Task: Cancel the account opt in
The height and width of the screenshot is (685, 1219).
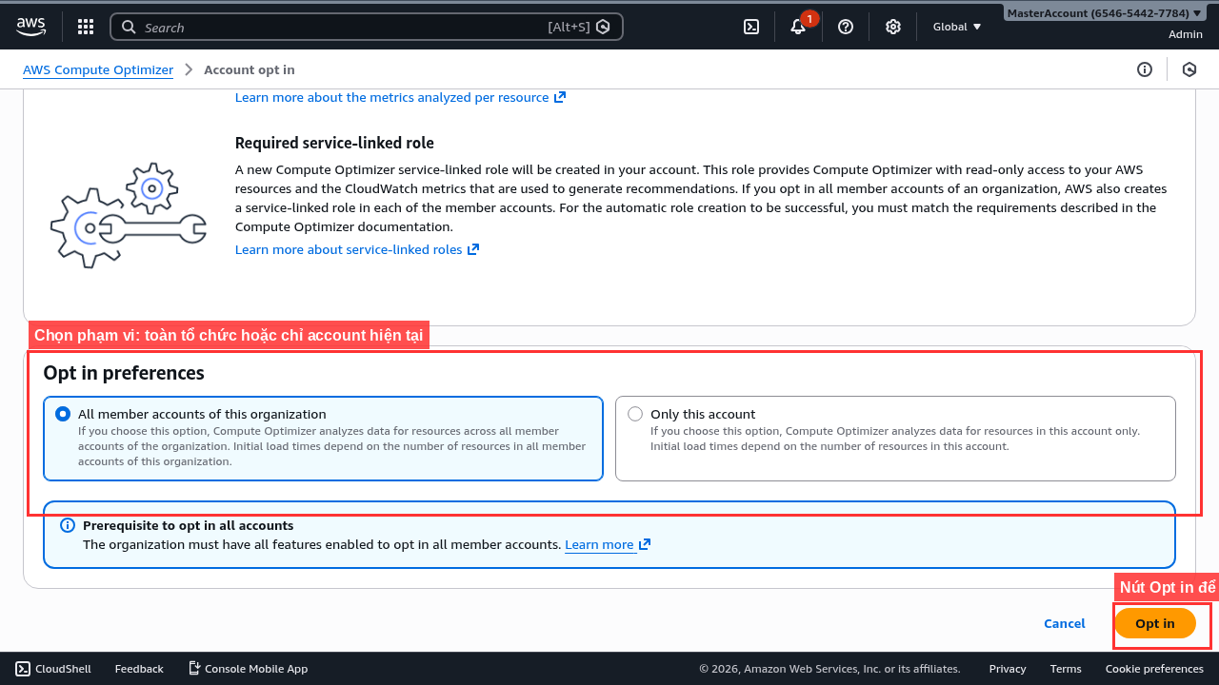Action: click(1064, 623)
